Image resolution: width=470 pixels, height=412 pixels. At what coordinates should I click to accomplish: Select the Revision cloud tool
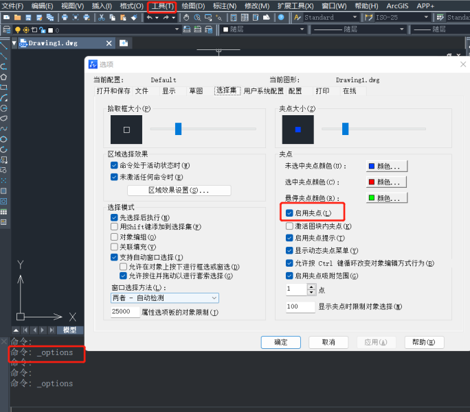click(x=3, y=119)
